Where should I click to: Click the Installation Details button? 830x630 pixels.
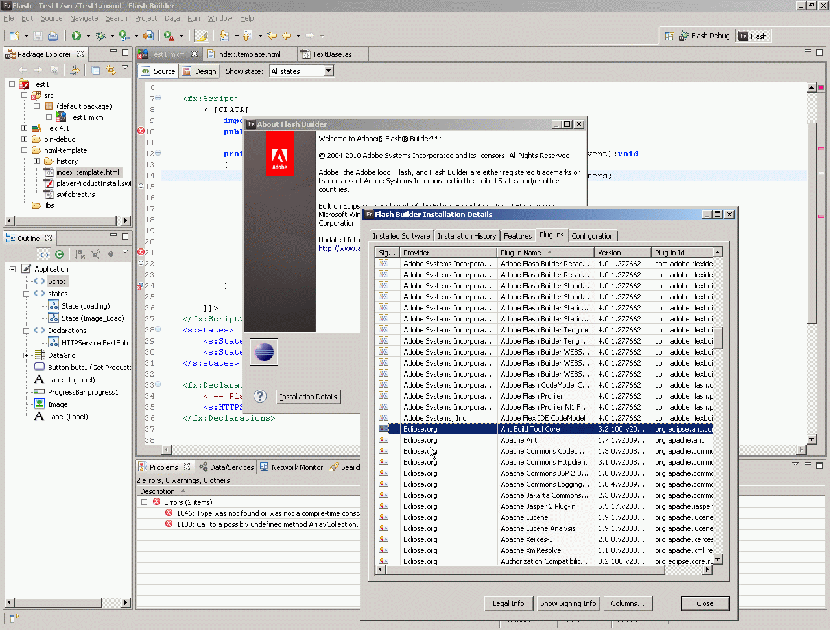tap(308, 397)
